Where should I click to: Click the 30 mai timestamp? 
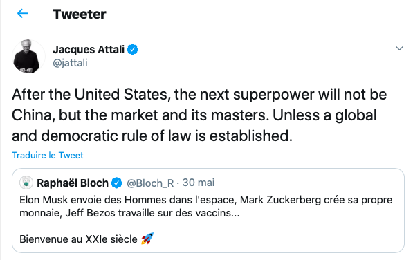(x=199, y=183)
